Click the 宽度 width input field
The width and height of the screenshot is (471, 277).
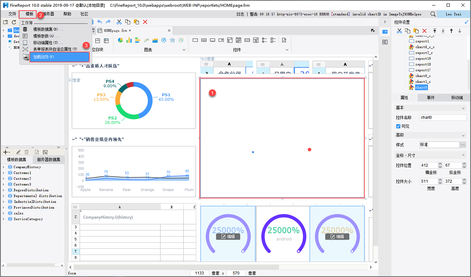point(428,182)
